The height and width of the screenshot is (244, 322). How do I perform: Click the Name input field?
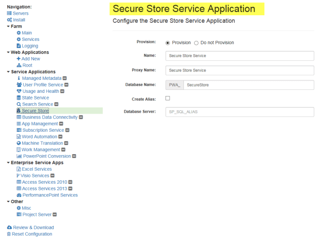click(240, 56)
